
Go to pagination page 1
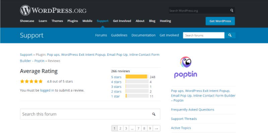tap(115, 128)
